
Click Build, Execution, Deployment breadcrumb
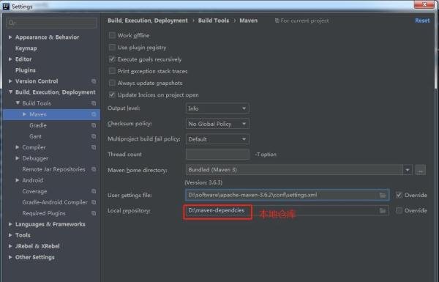(x=148, y=21)
